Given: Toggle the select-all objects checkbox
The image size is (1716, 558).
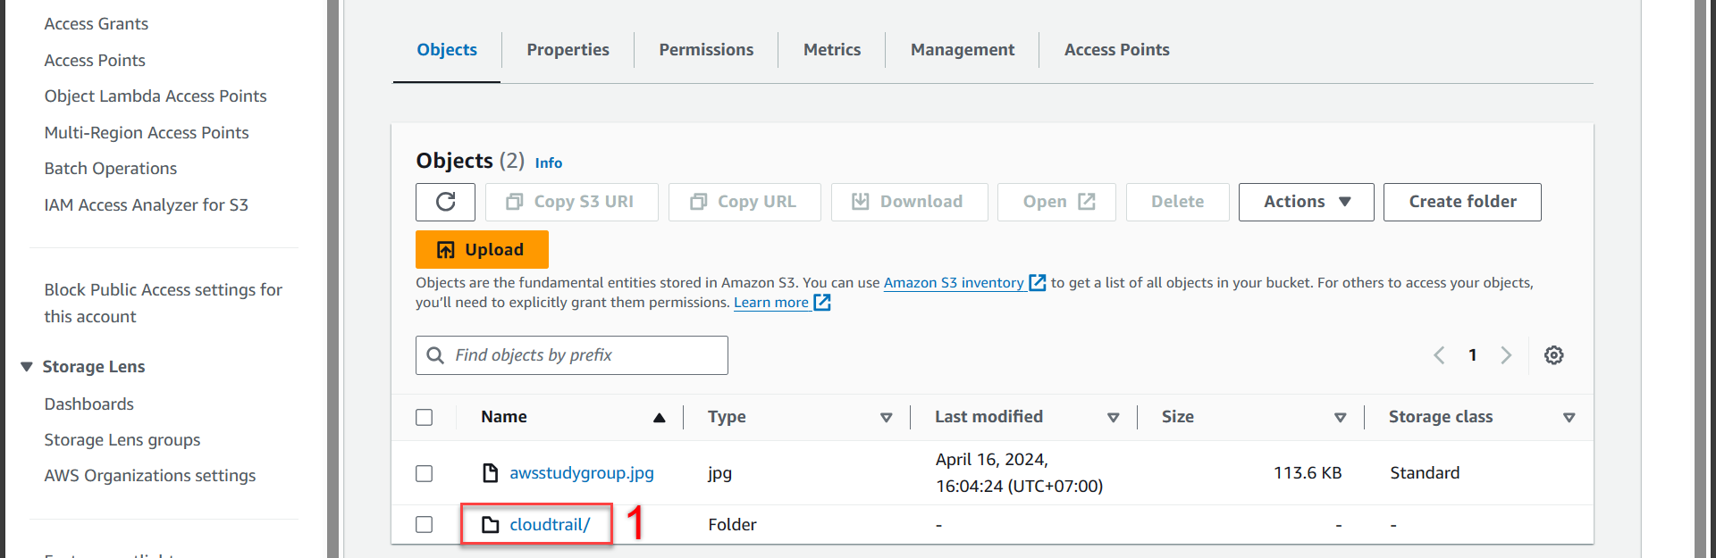Looking at the screenshot, I should (x=425, y=418).
